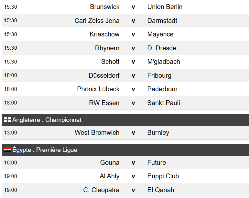The image size is (249, 198).
Task: Click the Sankt Pauli team name
Action: point(164,103)
